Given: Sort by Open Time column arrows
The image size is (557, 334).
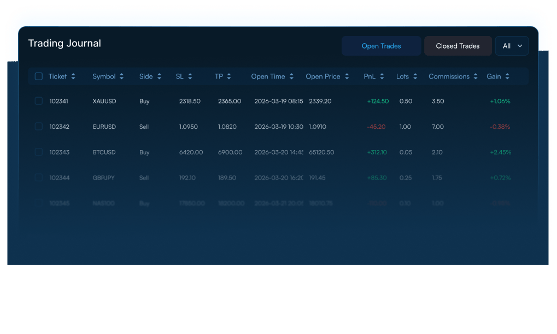Looking at the screenshot, I should pyautogui.click(x=291, y=76).
